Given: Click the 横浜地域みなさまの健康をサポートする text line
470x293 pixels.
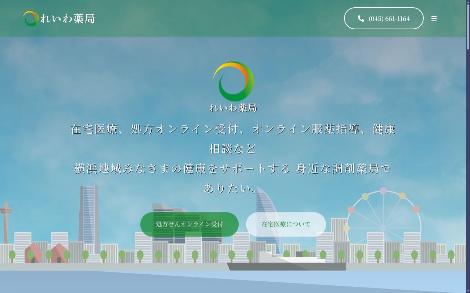Looking at the screenshot, I should [x=182, y=168].
